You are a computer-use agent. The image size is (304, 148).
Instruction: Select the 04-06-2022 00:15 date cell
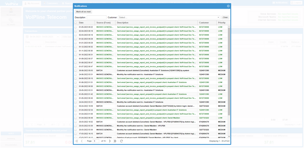pos(85,78)
